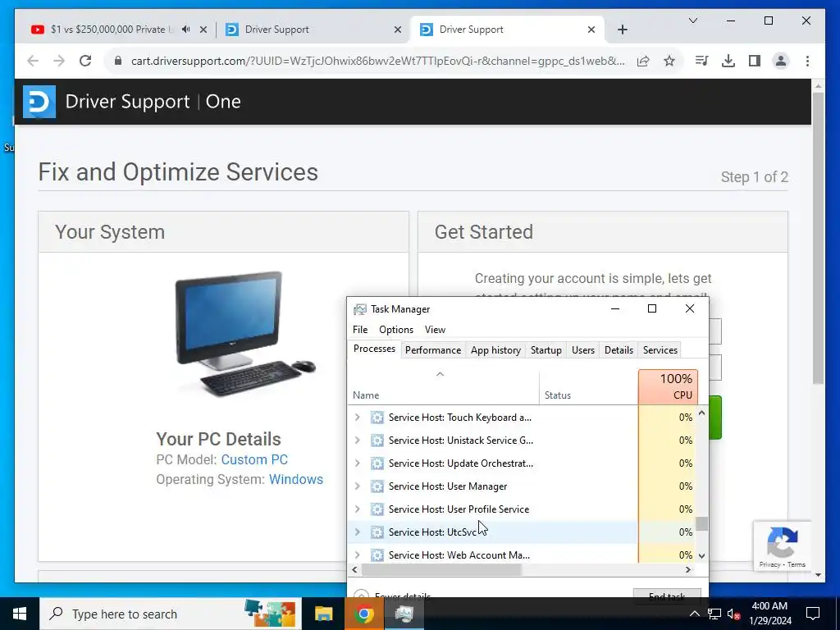Viewport: 840px width, 630px height.
Task: Click the web page vertical scrollbar thumb
Action: click(x=818, y=238)
